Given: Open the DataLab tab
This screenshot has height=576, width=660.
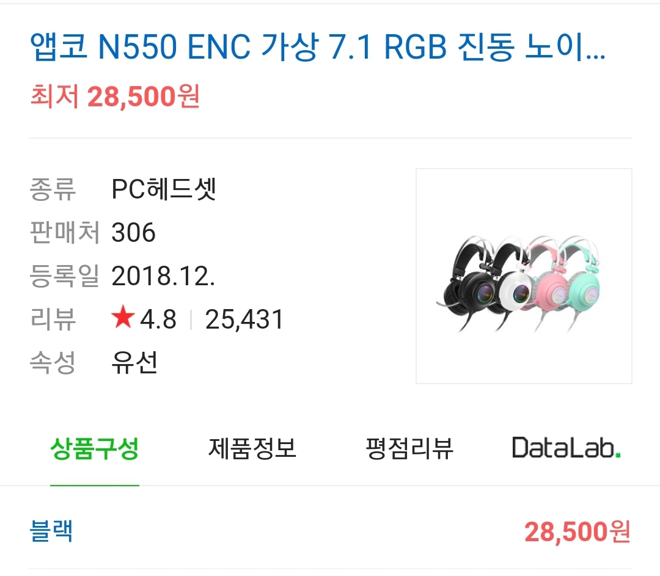Looking at the screenshot, I should (x=566, y=448).
